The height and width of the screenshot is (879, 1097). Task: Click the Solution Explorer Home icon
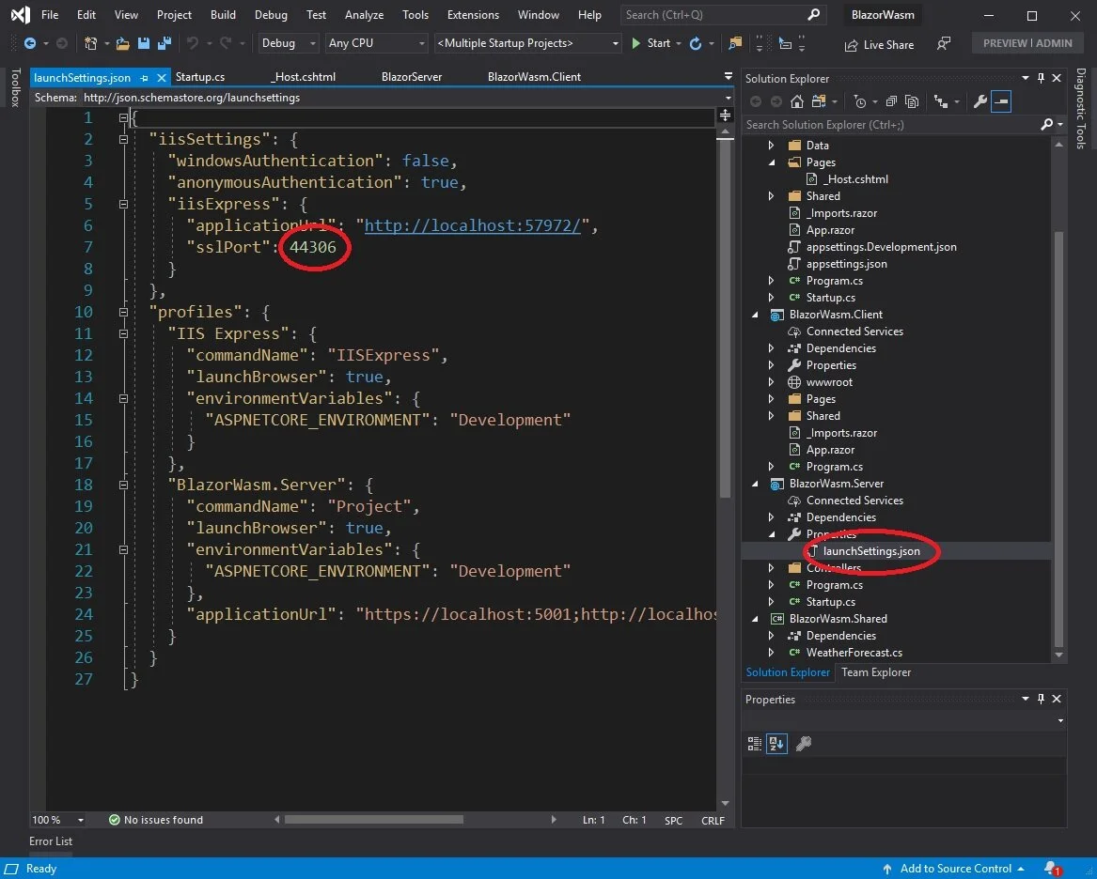click(797, 102)
